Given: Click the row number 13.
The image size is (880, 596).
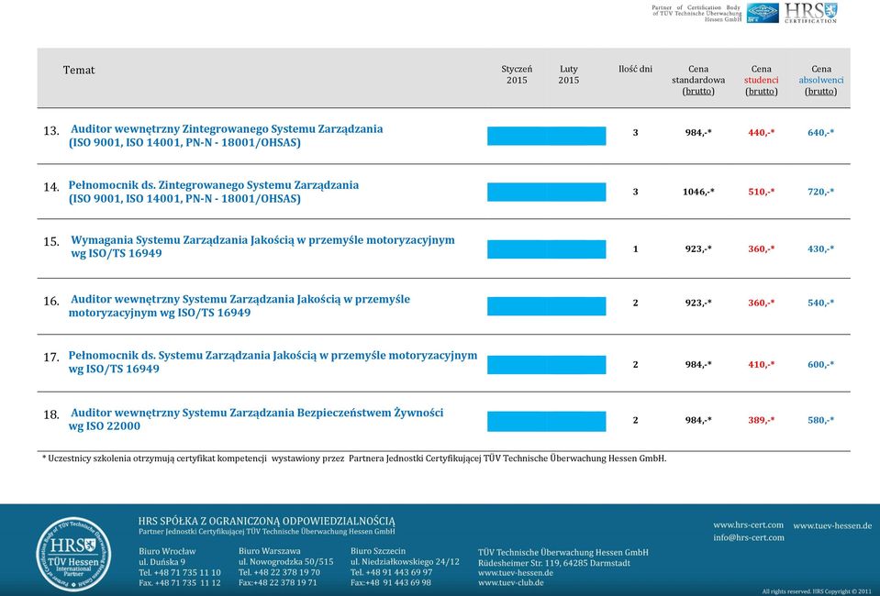Looking at the screenshot, I should [x=51, y=130].
